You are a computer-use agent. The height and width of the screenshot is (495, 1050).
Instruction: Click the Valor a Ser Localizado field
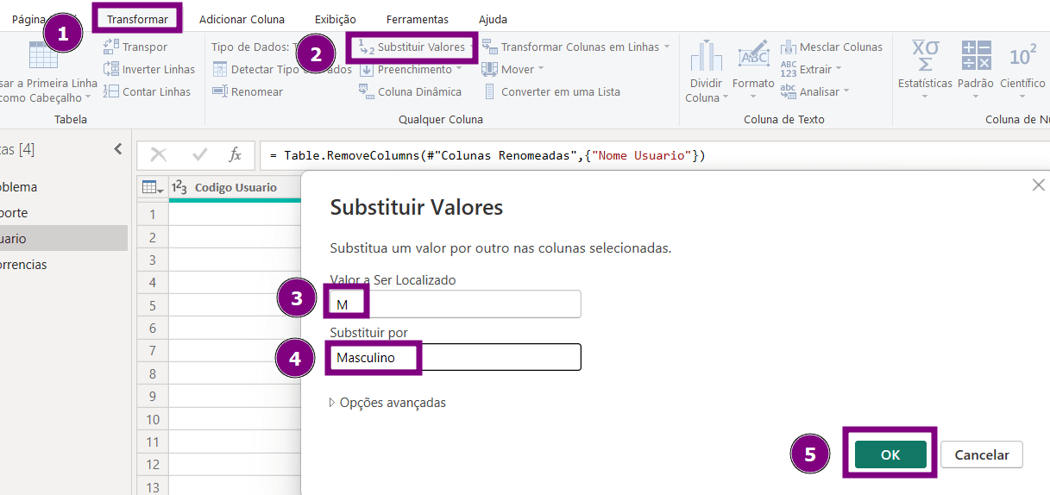coord(456,304)
